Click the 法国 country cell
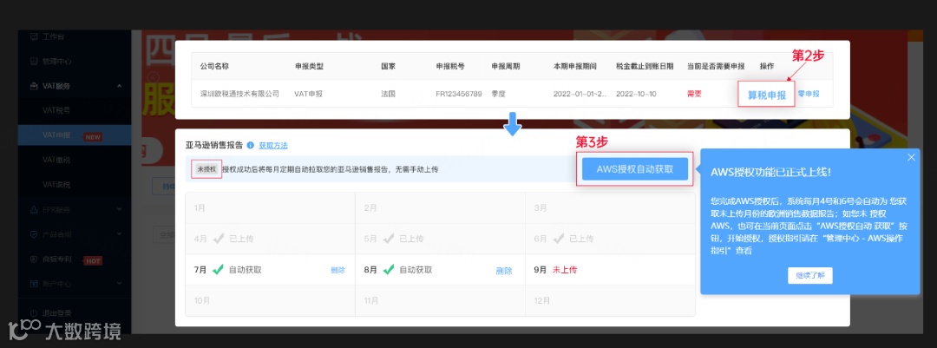The image size is (937, 348). [x=389, y=94]
